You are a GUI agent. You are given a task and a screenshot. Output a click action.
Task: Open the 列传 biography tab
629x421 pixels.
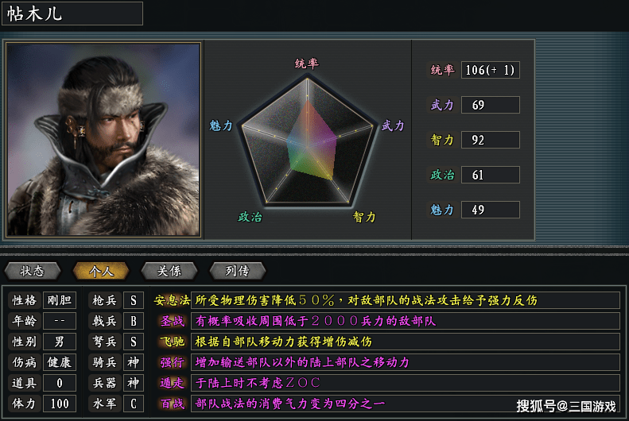pyautogui.click(x=238, y=271)
